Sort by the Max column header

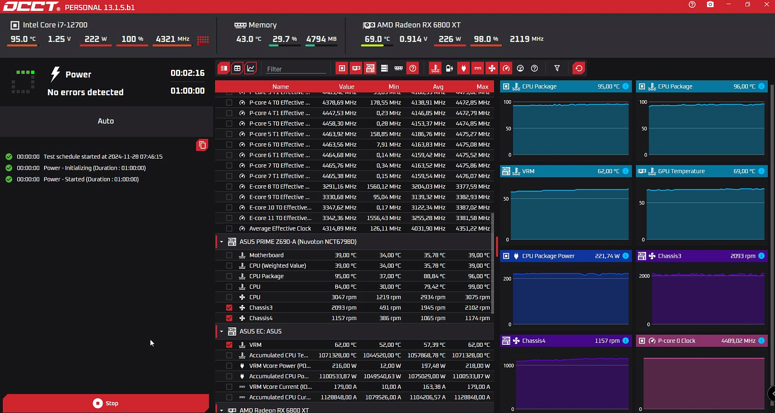click(482, 87)
